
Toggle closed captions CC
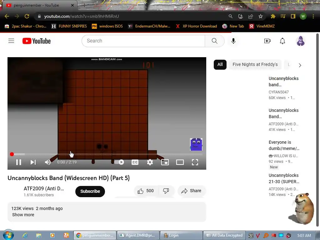point(135,162)
